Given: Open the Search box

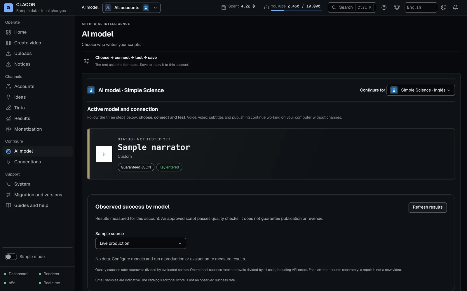Looking at the screenshot, I should coord(352,8).
